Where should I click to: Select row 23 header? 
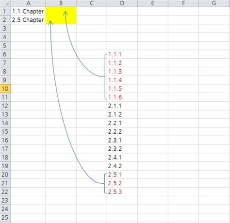(x=5, y=200)
